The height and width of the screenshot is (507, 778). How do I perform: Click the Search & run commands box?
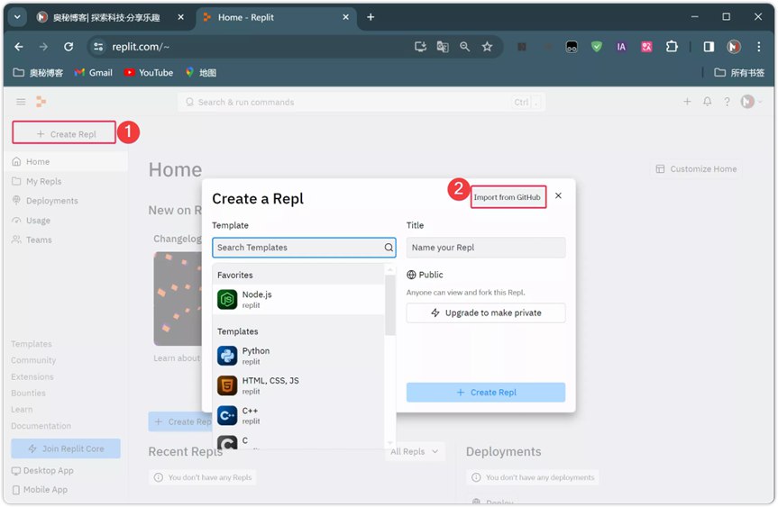coord(362,102)
